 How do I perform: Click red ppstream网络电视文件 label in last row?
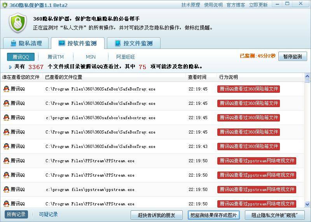click(257, 204)
